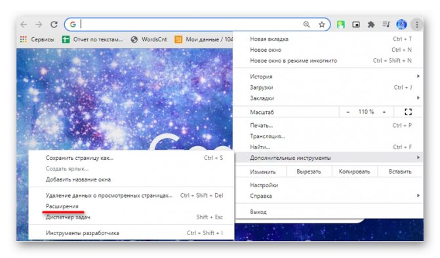The height and width of the screenshot is (258, 440).
Task: Decrease zoom with the minus button
Action: (x=348, y=112)
